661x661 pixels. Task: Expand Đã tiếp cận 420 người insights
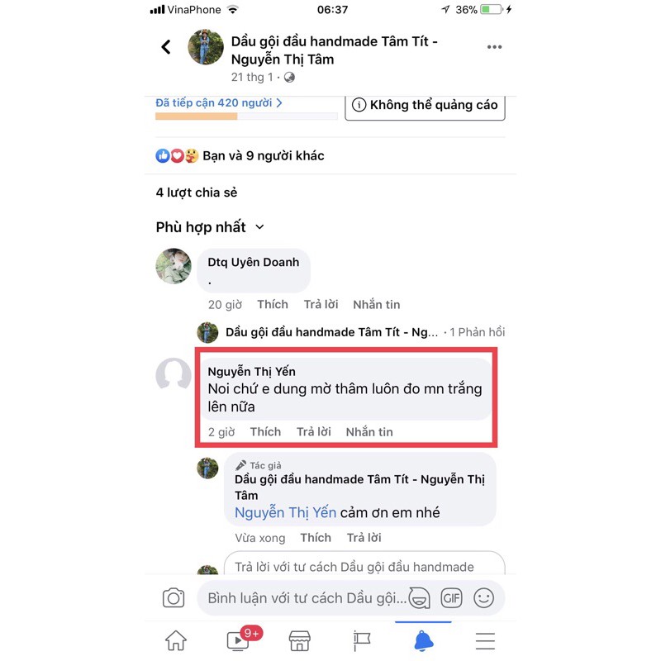[219, 102]
